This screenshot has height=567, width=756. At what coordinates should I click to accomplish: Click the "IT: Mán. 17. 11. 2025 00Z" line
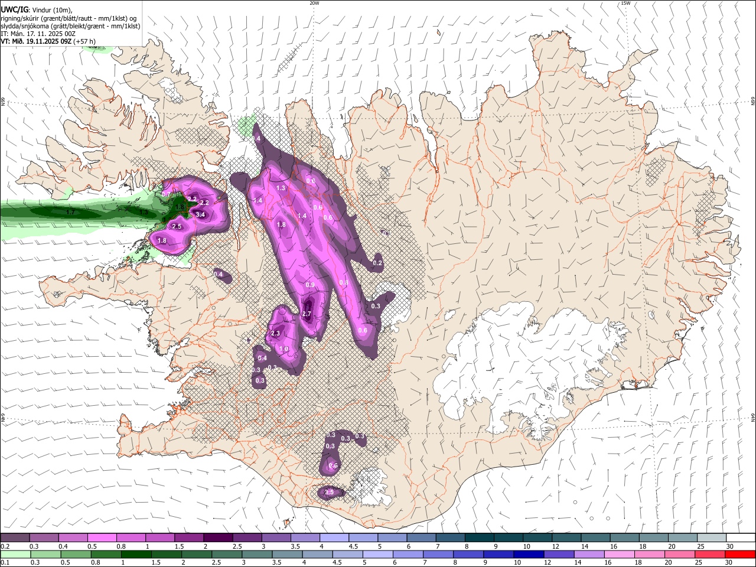38,34
